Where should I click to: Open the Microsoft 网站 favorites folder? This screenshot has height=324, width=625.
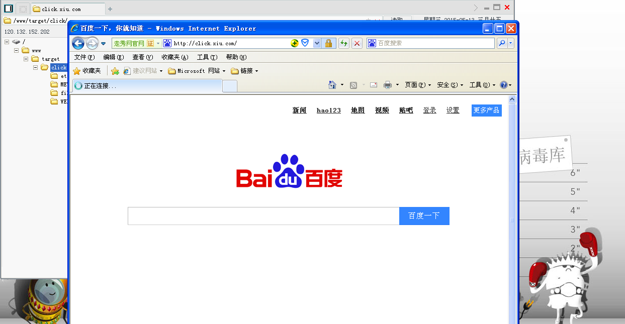pyautogui.click(x=197, y=71)
